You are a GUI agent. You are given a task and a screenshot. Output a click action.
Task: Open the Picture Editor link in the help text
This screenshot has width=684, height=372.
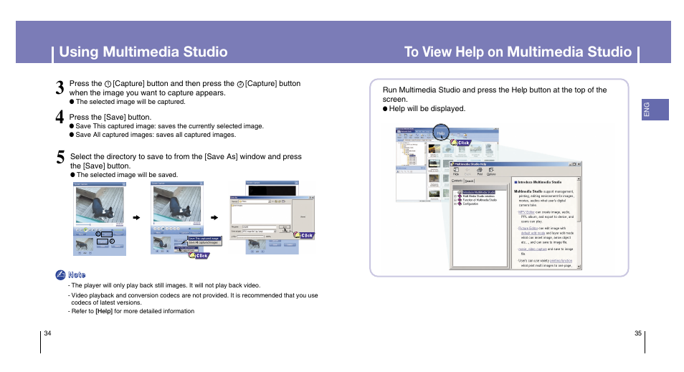[x=528, y=228]
